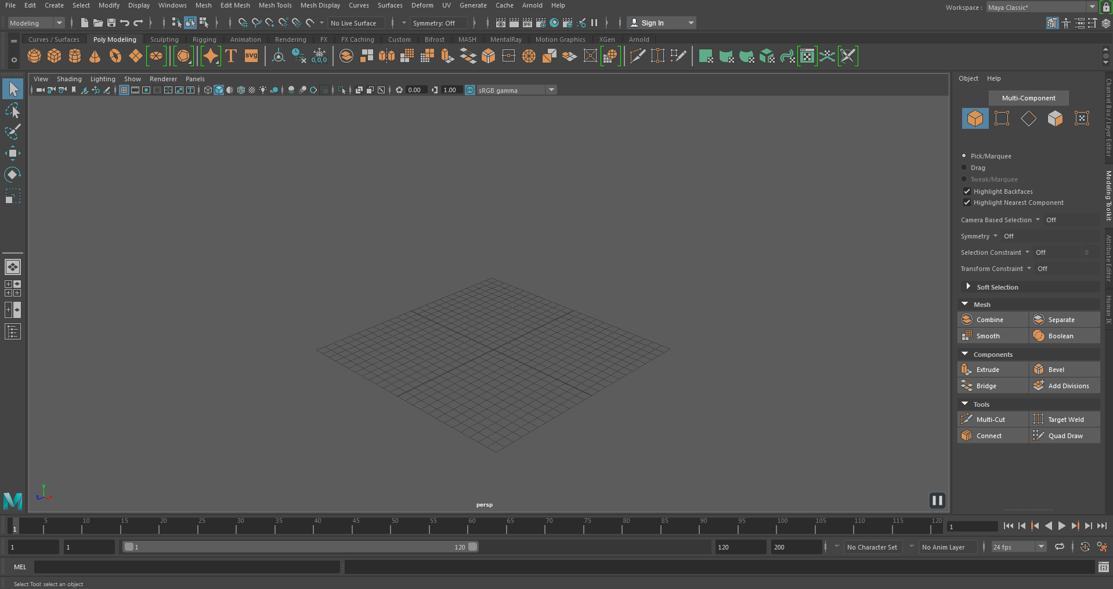Click the gamma value field 1.00

tap(450, 90)
